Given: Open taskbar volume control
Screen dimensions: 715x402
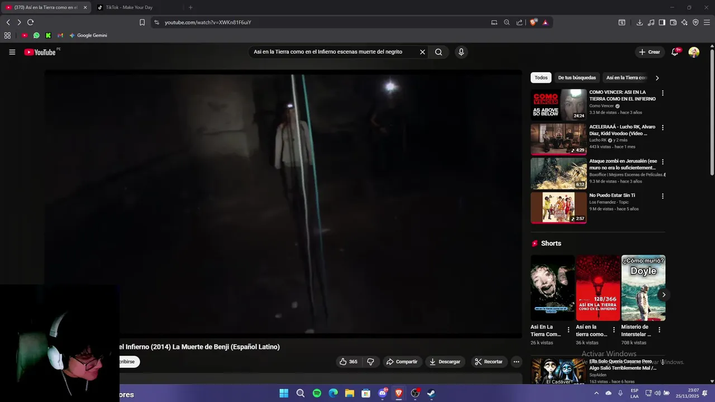Looking at the screenshot, I should pyautogui.click(x=657, y=393).
